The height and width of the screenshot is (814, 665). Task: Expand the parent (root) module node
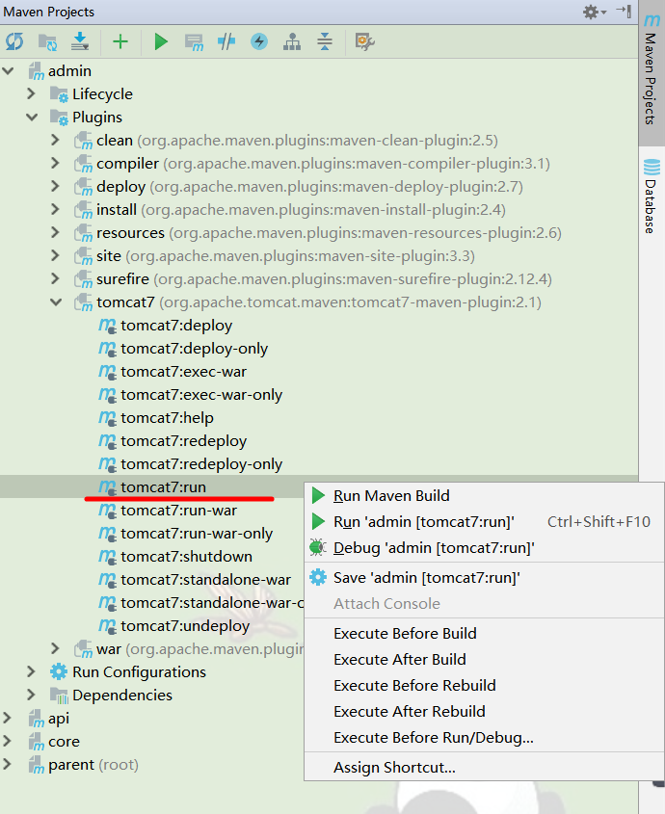click(8, 765)
